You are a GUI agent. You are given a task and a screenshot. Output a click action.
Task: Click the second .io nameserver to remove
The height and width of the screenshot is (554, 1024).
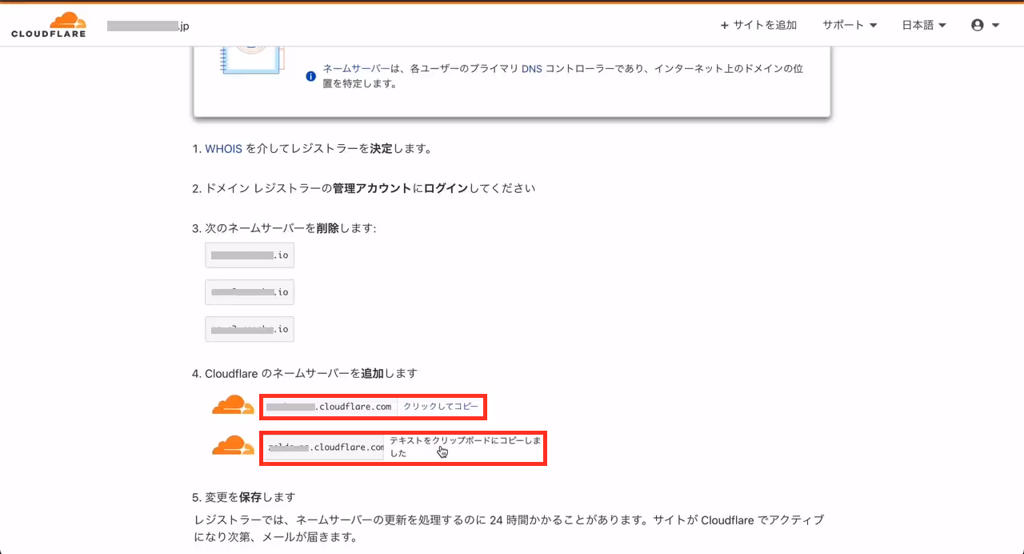point(250,292)
